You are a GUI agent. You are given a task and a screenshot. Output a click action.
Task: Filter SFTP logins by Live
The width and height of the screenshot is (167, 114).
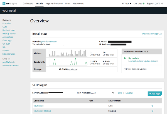click(x=120, y=93)
